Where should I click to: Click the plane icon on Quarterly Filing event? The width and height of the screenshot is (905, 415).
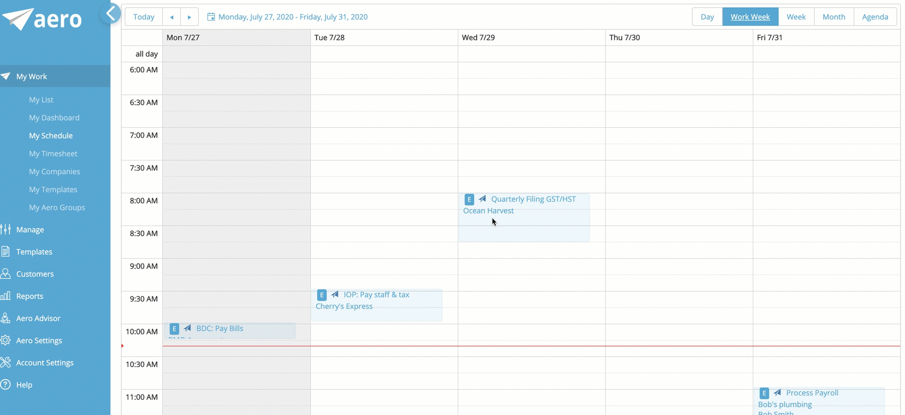[x=482, y=199]
